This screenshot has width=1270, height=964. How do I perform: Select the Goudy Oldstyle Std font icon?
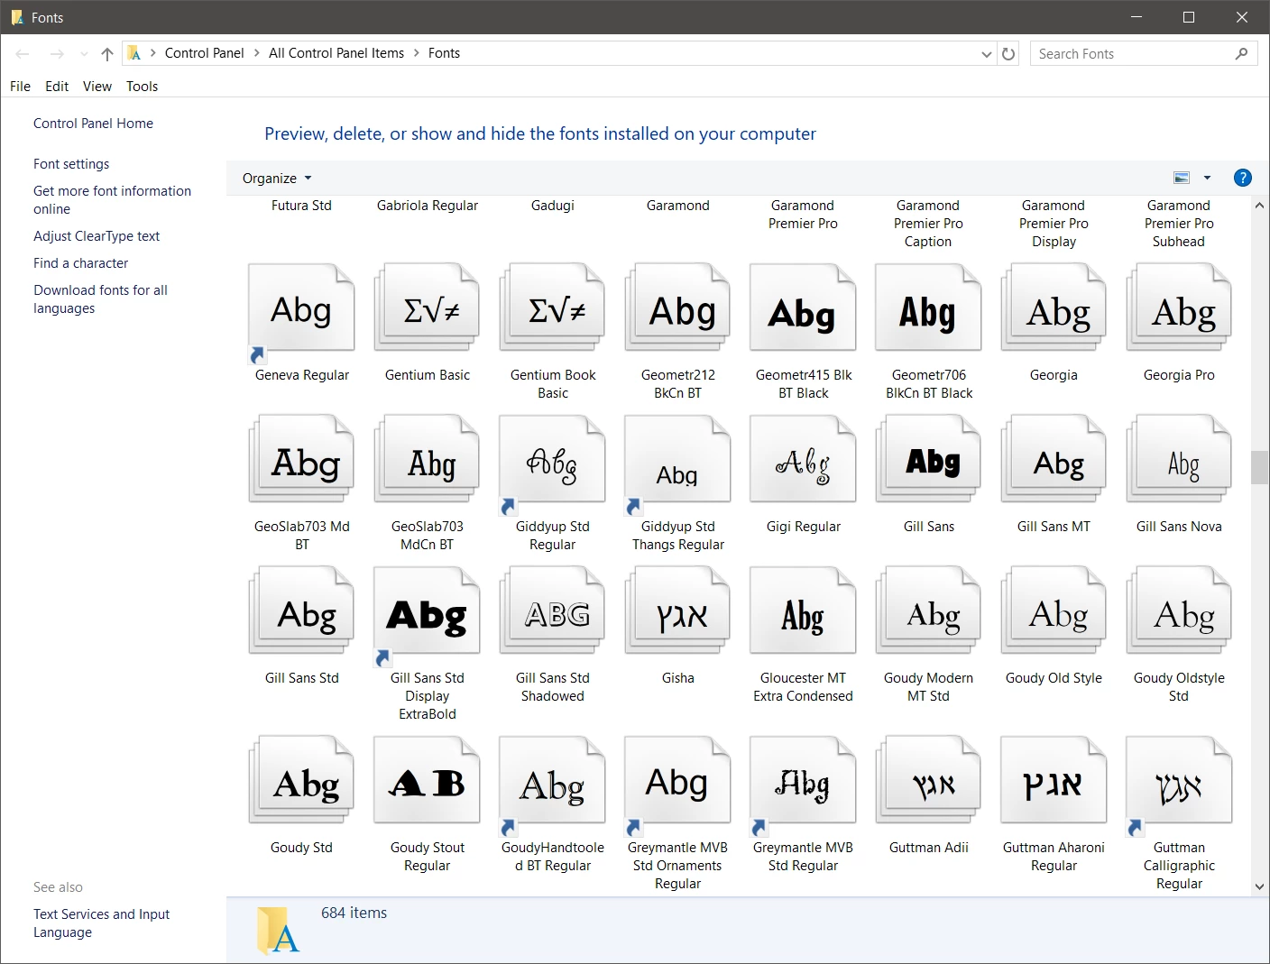[x=1179, y=611]
